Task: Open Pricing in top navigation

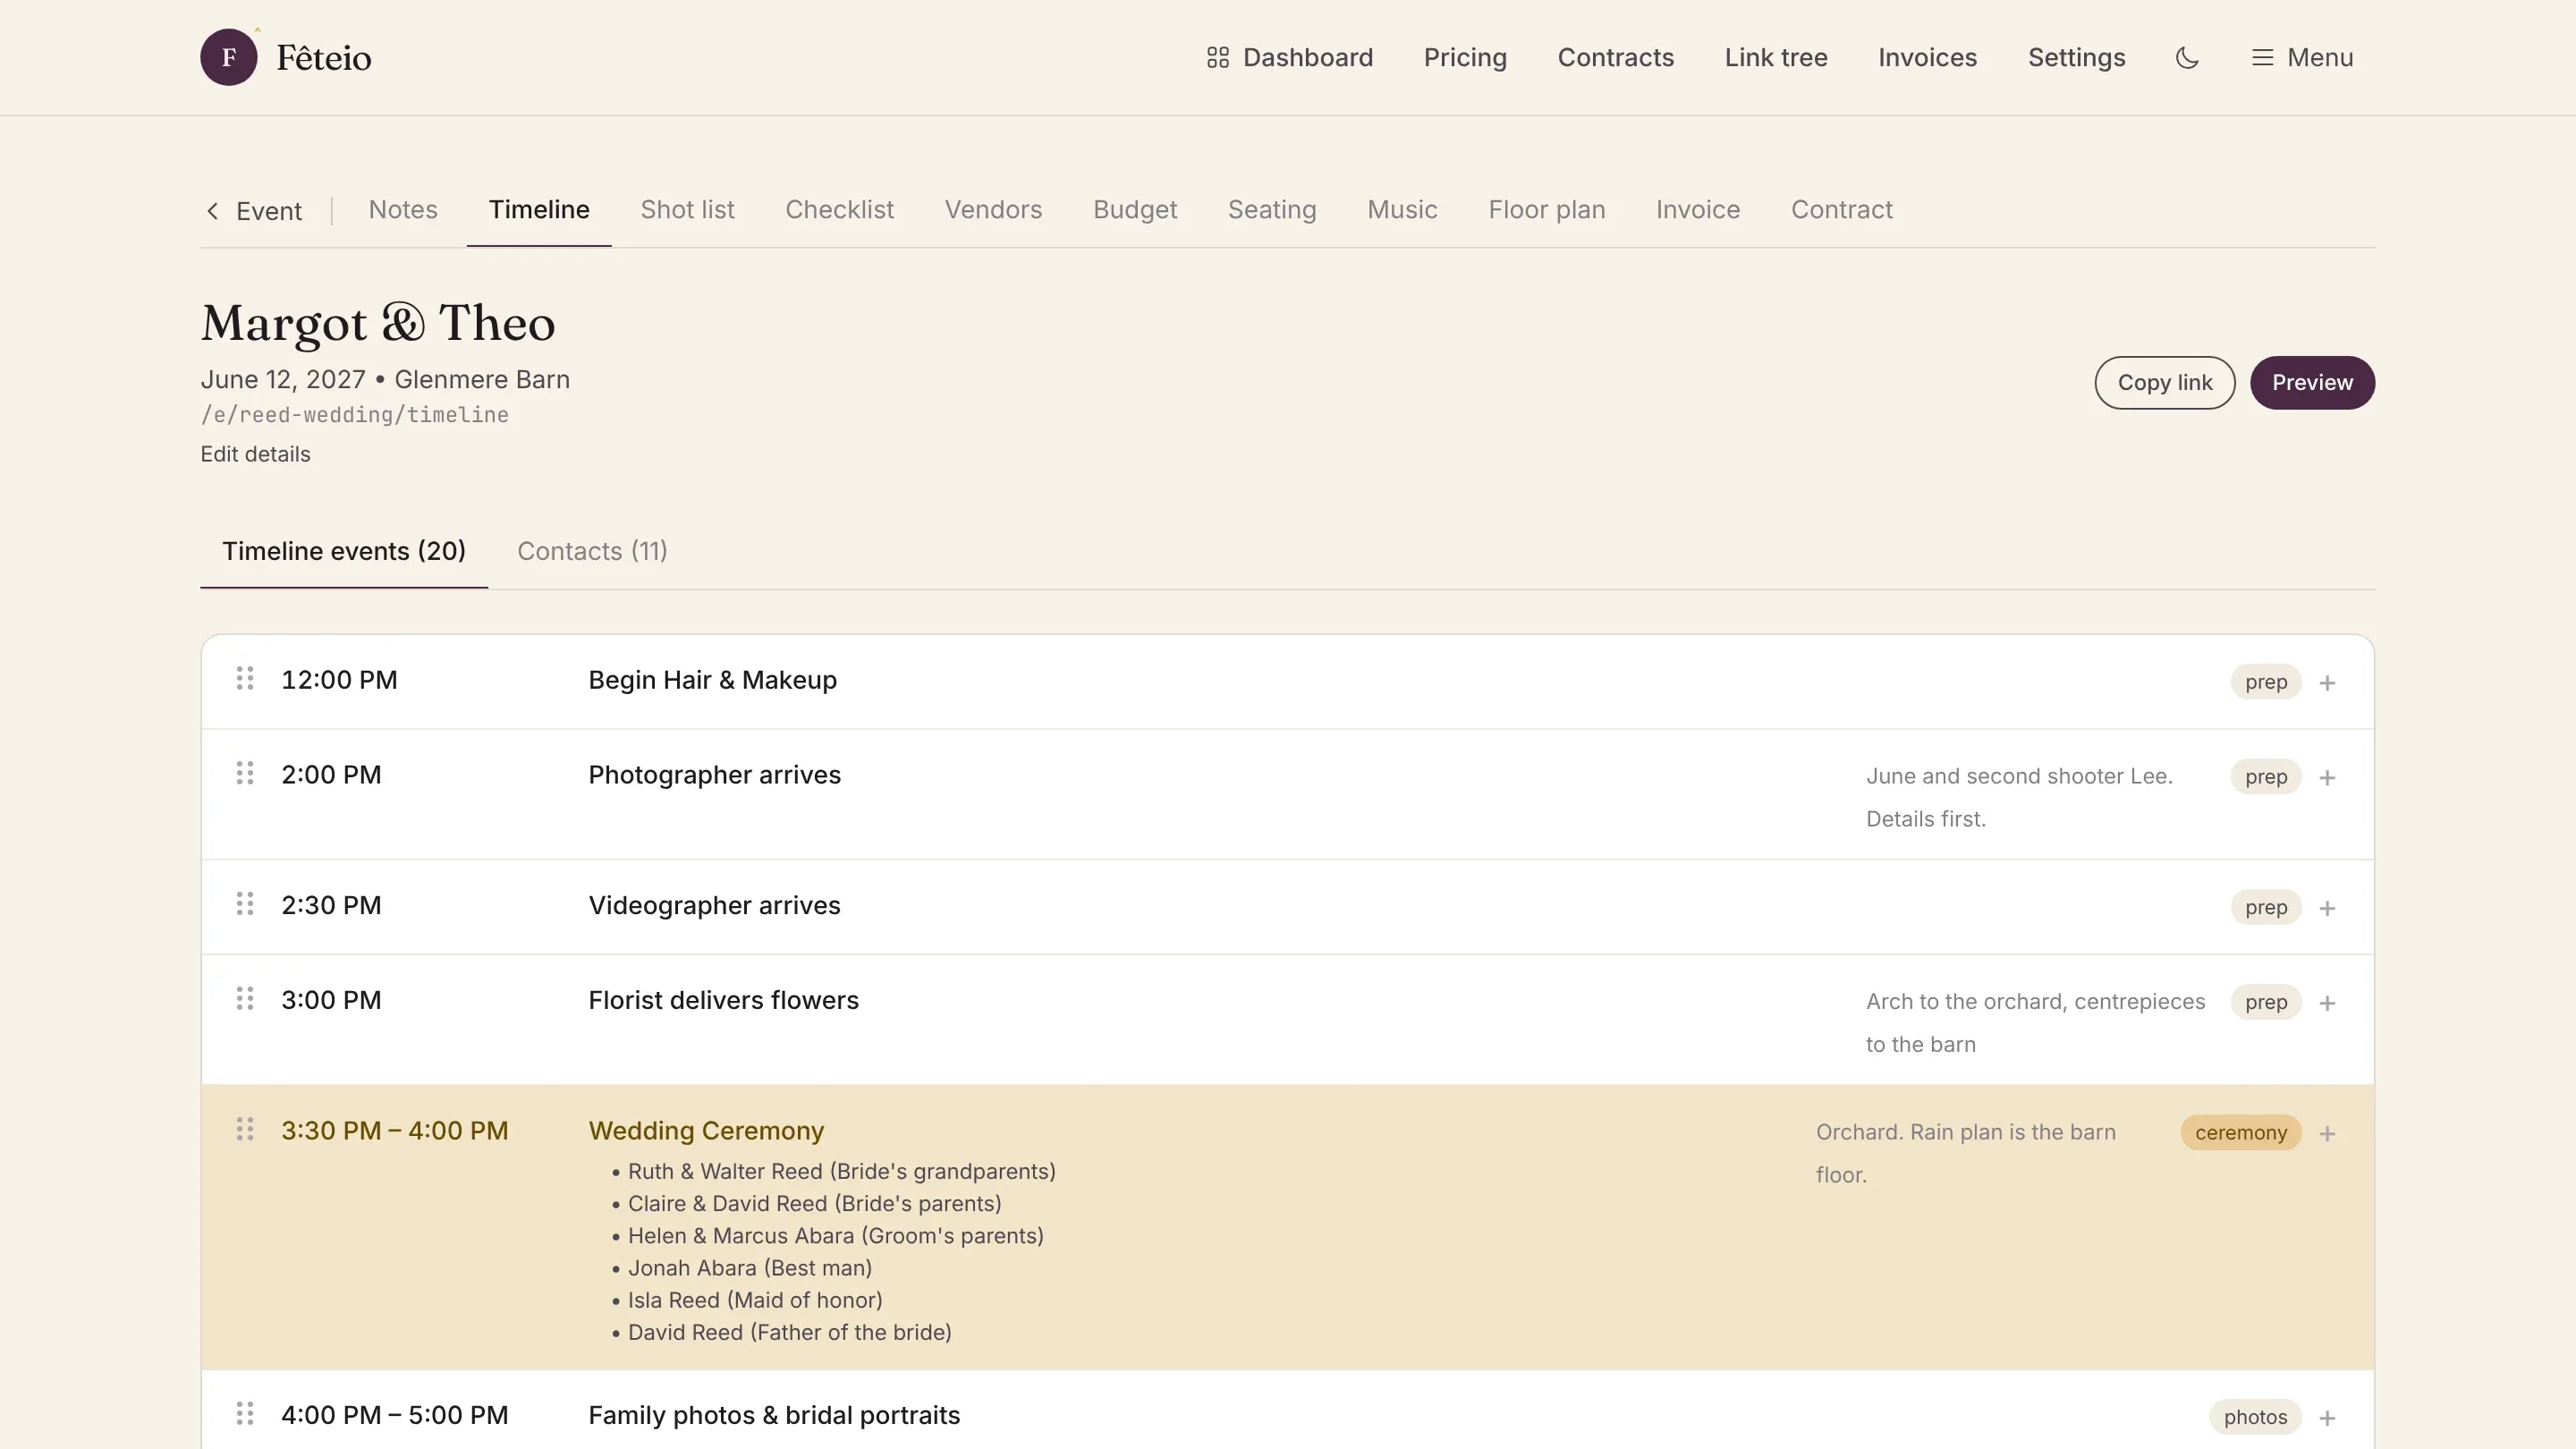Action: [x=1465, y=57]
